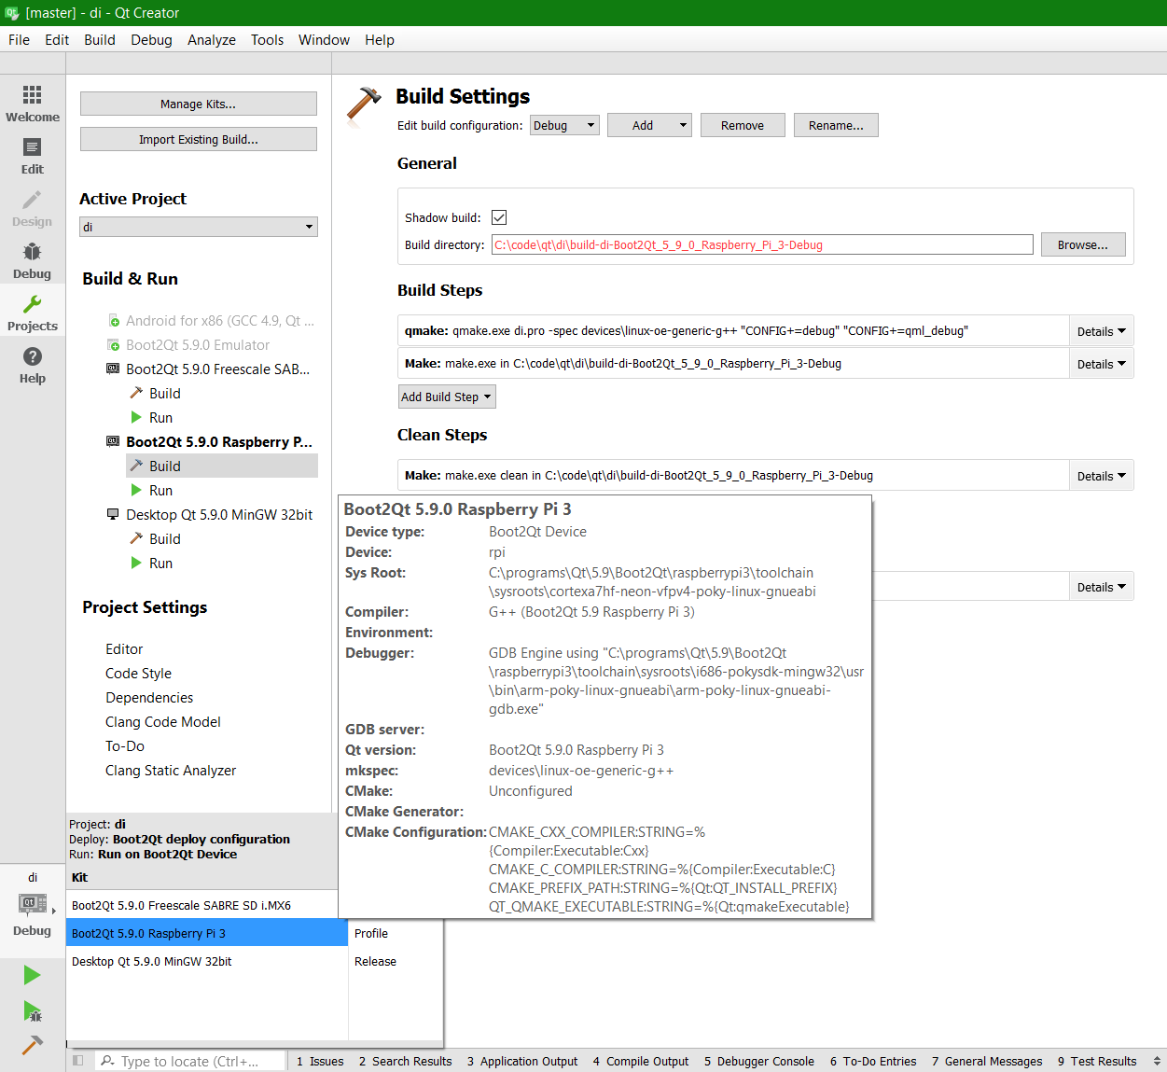
Task: Click the Manage Kits button
Action: [199, 104]
